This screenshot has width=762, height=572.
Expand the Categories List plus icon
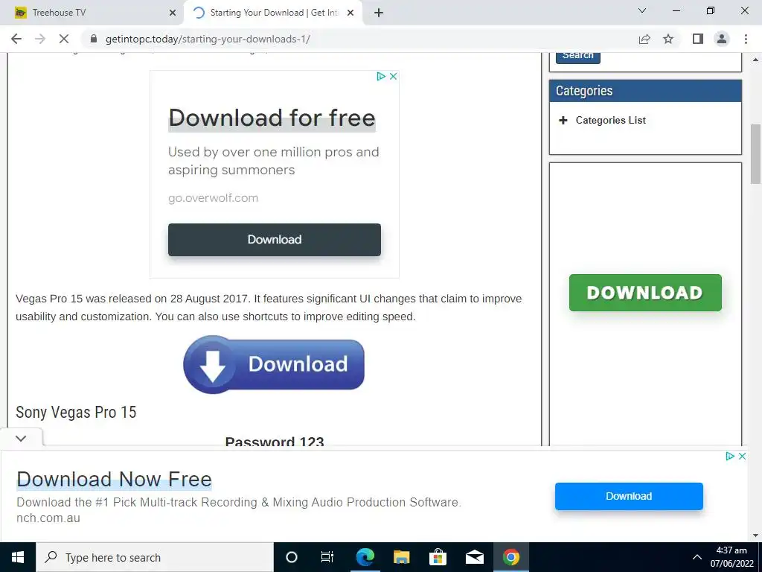click(563, 120)
